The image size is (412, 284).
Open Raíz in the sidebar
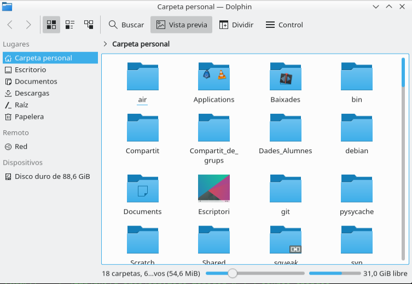pyautogui.click(x=50, y=105)
